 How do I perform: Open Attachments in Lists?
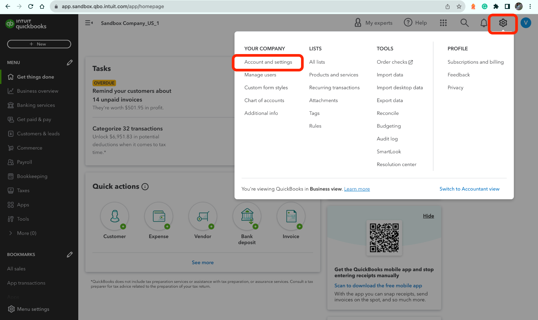tap(323, 100)
